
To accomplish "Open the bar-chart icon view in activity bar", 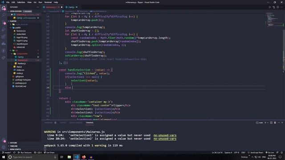I will click(x=4, y=44).
